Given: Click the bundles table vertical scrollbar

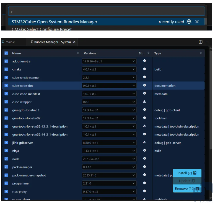Looking at the screenshot, I should point(211,100).
